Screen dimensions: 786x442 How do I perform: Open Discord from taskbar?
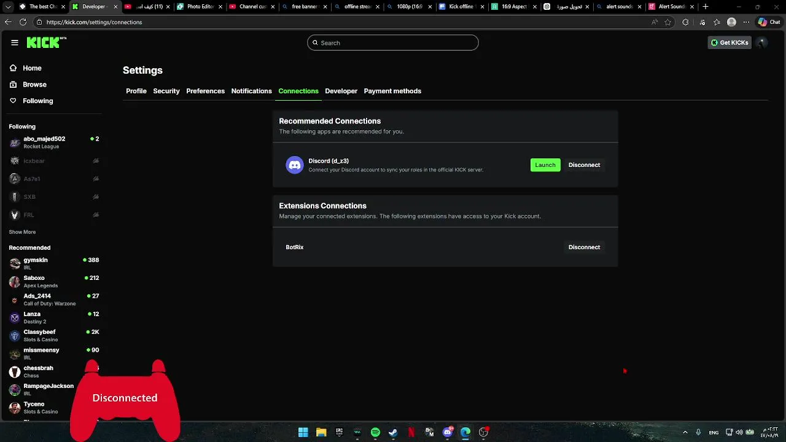[x=448, y=432]
